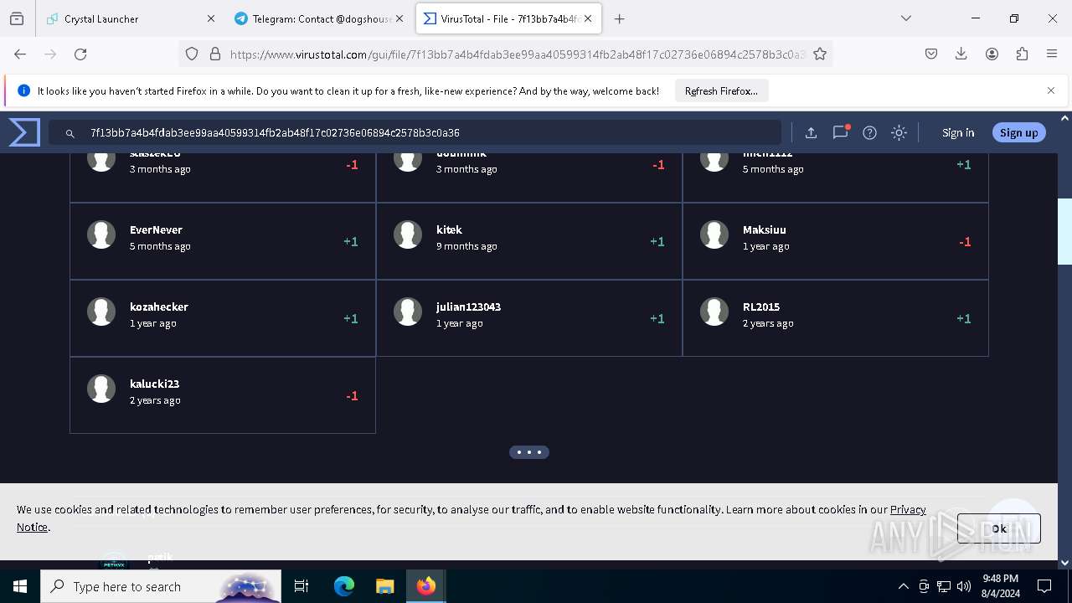
Task: Click the Sign up button
Action: 1018,132
